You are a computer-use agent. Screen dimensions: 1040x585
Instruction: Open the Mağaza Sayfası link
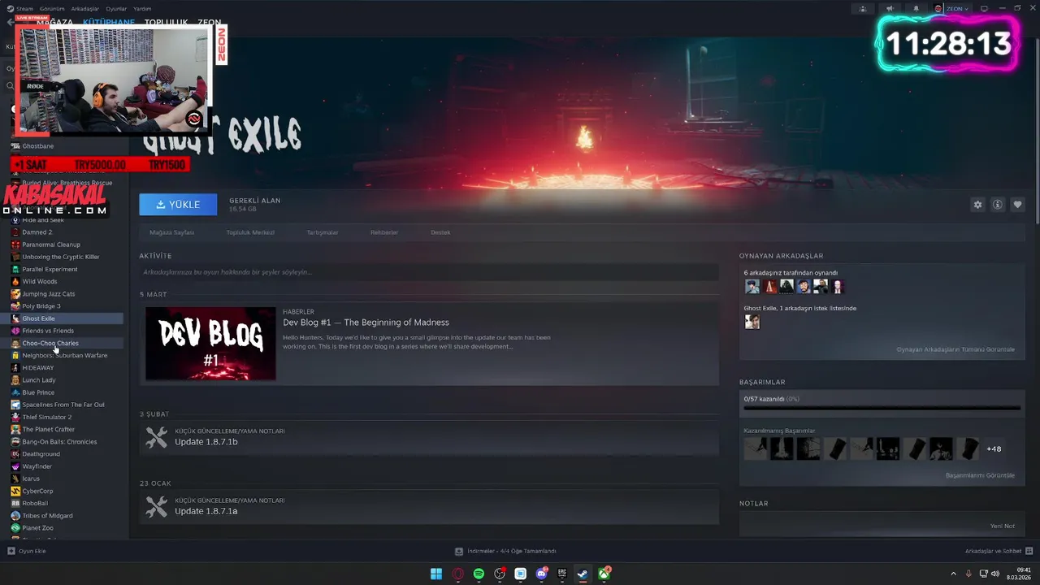coord(171,232)
